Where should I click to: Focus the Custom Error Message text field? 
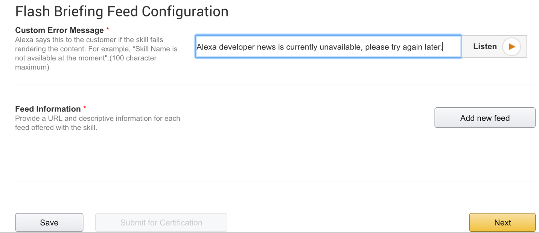[327, 47]
